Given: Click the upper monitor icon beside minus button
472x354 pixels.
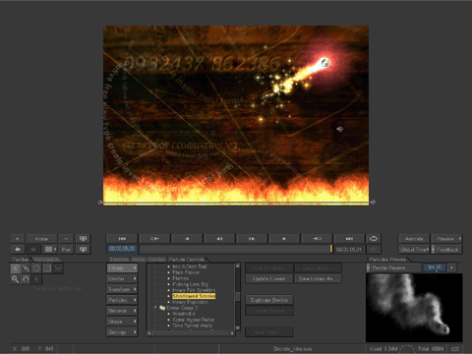Looking at the screenshot, I should (83, 239).
